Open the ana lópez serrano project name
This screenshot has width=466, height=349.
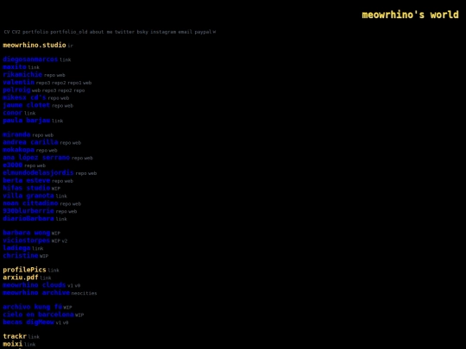(36, 158)
